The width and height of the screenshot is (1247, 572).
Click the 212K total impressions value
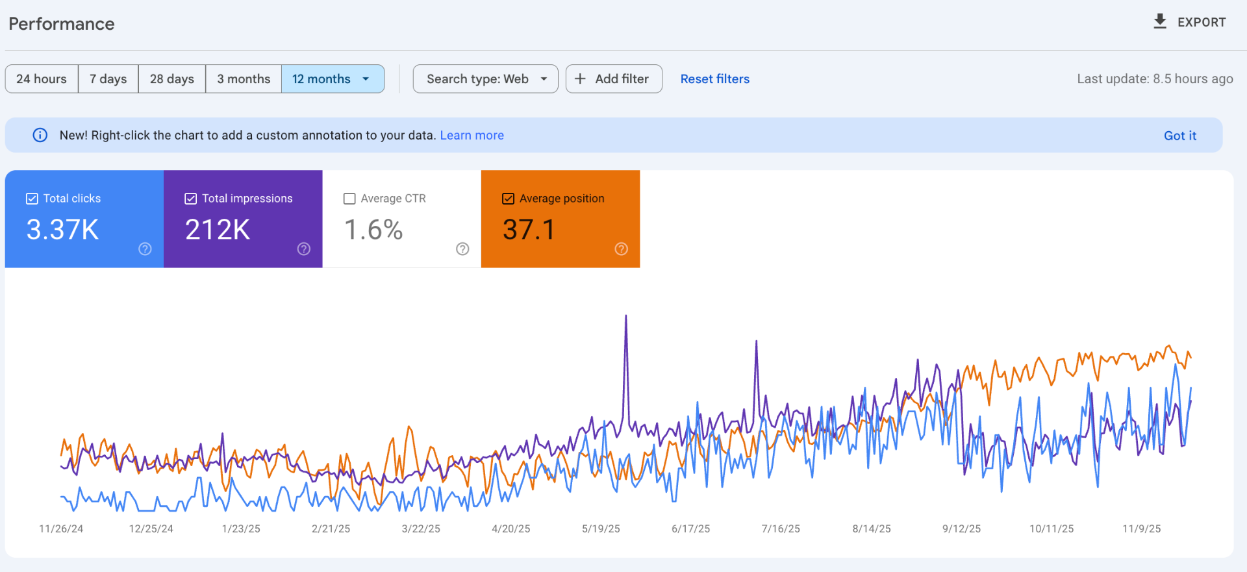point(218,230)
